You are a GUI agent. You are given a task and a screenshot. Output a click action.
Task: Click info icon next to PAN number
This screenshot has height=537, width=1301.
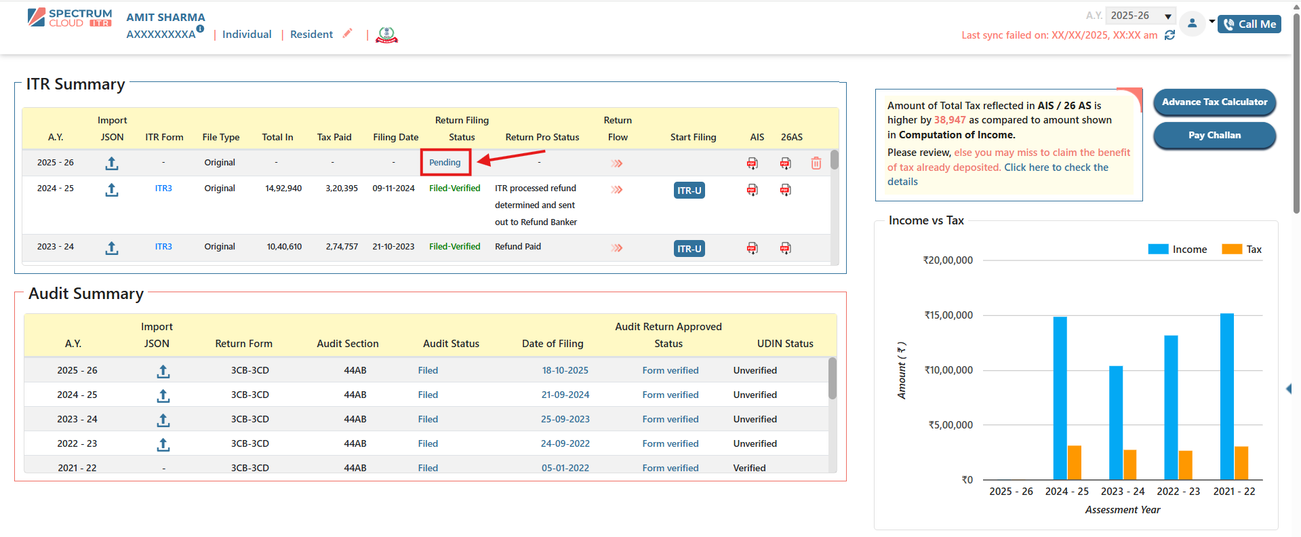pyautogui.click(x=200, y=28)
